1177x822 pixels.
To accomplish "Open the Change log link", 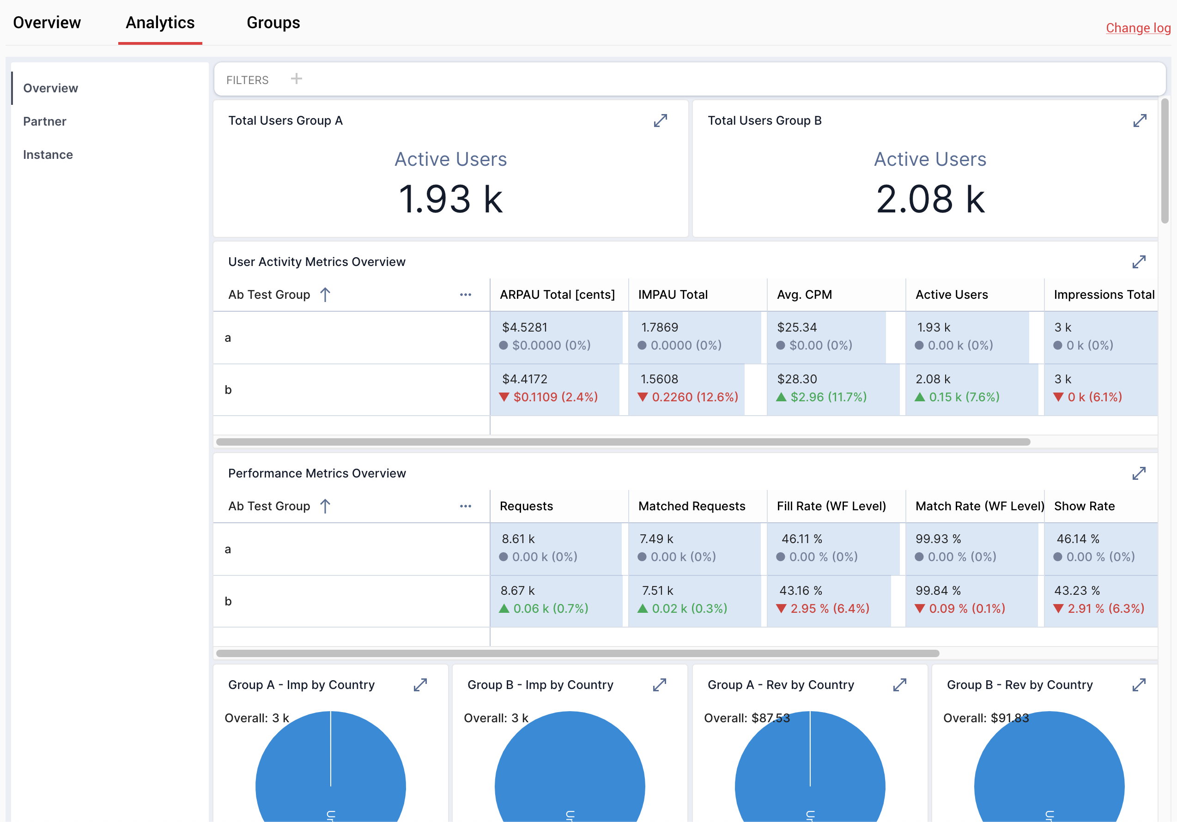I will 1138,28.
